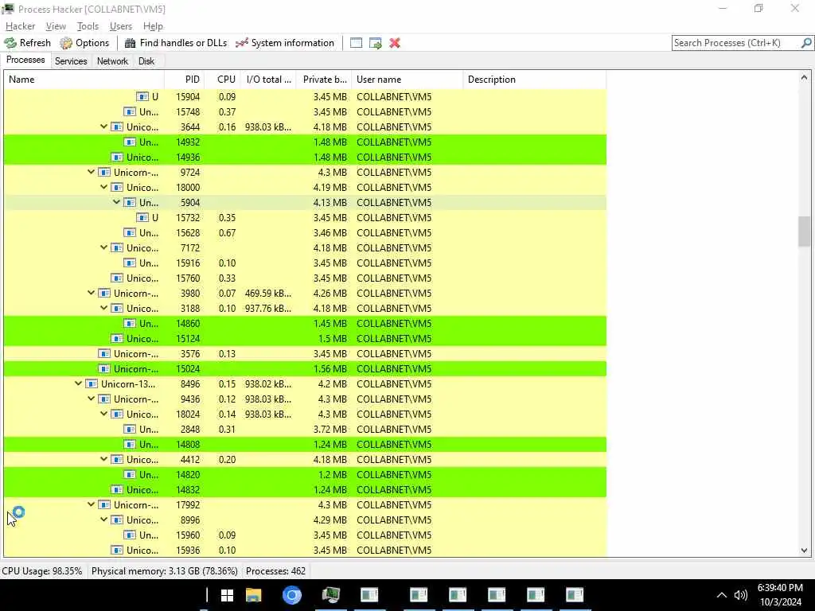The image size is (815, 611).
Task: Collapse the process tree node PID 9436
Action: pos(91,399)
